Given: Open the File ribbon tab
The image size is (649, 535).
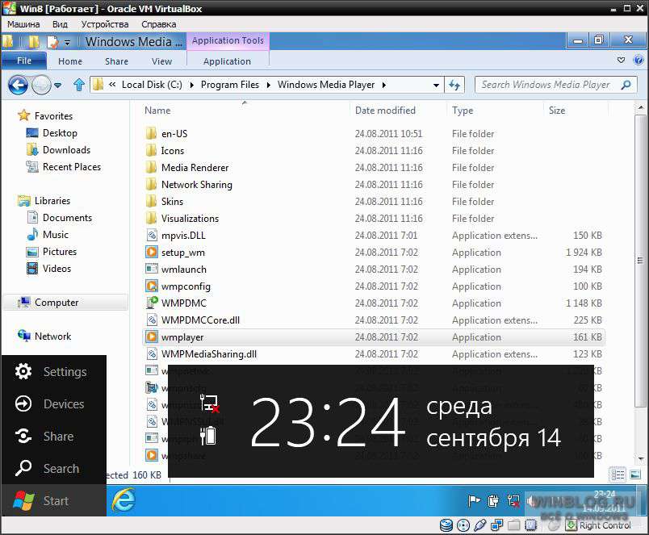Looking at the screenshot, I should coord(24,61).
